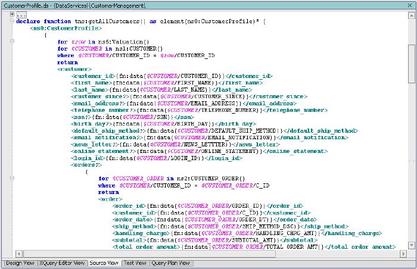Click the first 'return' keyword
The height and width of the screenshot is (269, 417).
[67, 62]
